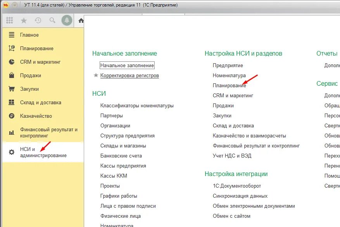Click the Планирование sidebar chart icon
340x227 pixels.
coord(12,48)
